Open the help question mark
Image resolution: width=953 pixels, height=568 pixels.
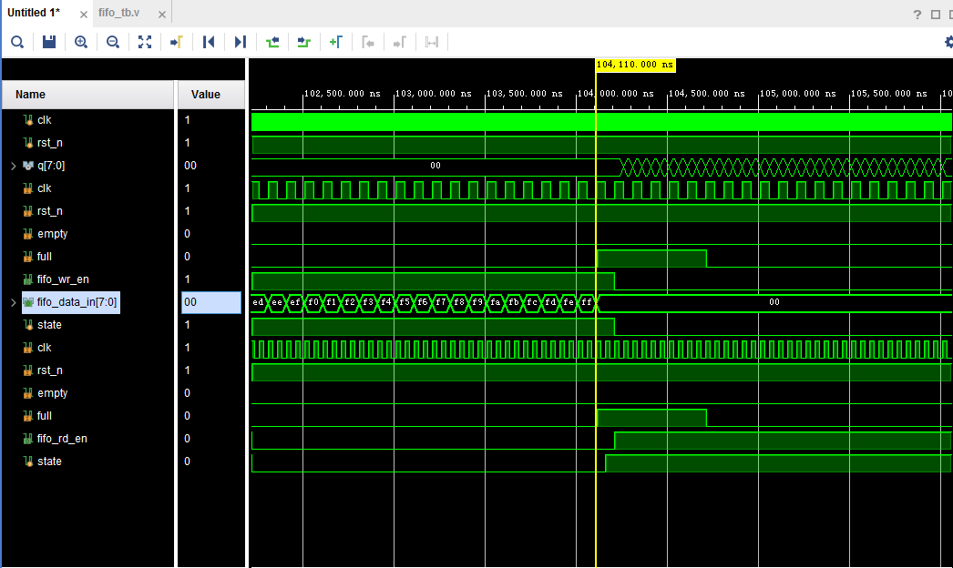coord(917,14)
